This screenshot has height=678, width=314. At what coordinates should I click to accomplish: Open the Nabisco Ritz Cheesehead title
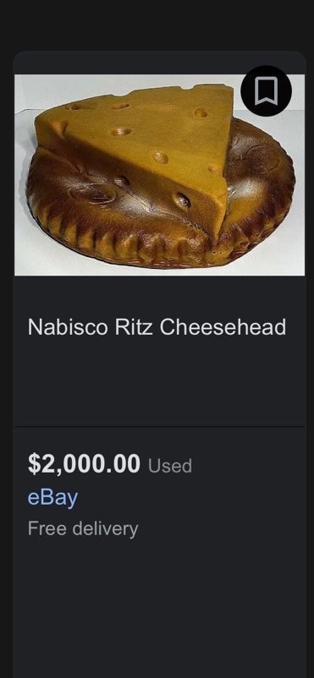pos(157,327)
